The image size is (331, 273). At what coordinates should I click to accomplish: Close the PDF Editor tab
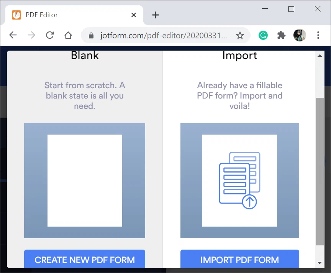point(134,15)
